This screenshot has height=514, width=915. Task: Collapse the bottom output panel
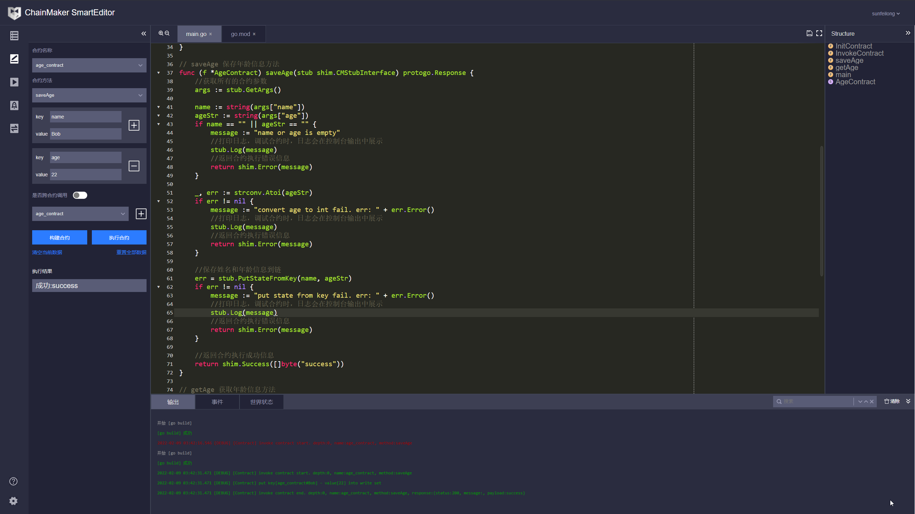(x=908, y=401)
